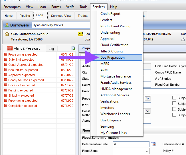Open the Loan menu in menu bar
Image resolution: width=186 pixels, height=155 pixels.
coord(42,7)
